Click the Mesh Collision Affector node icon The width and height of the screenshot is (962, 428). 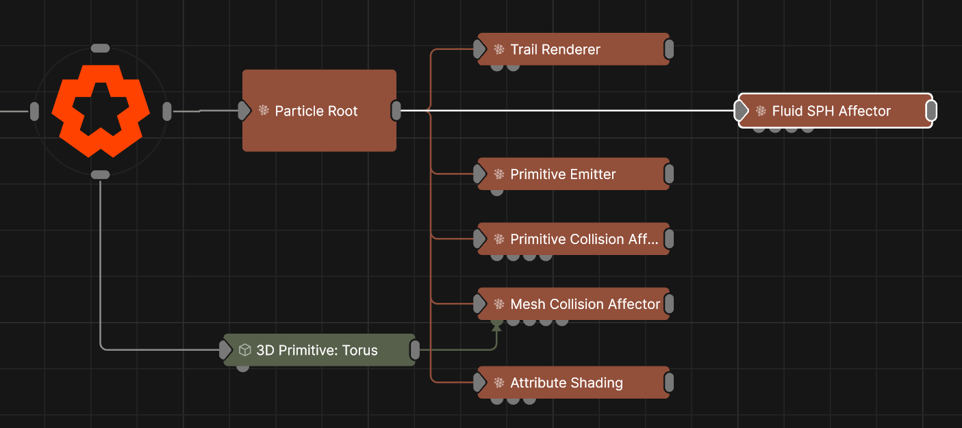point(499,304)
